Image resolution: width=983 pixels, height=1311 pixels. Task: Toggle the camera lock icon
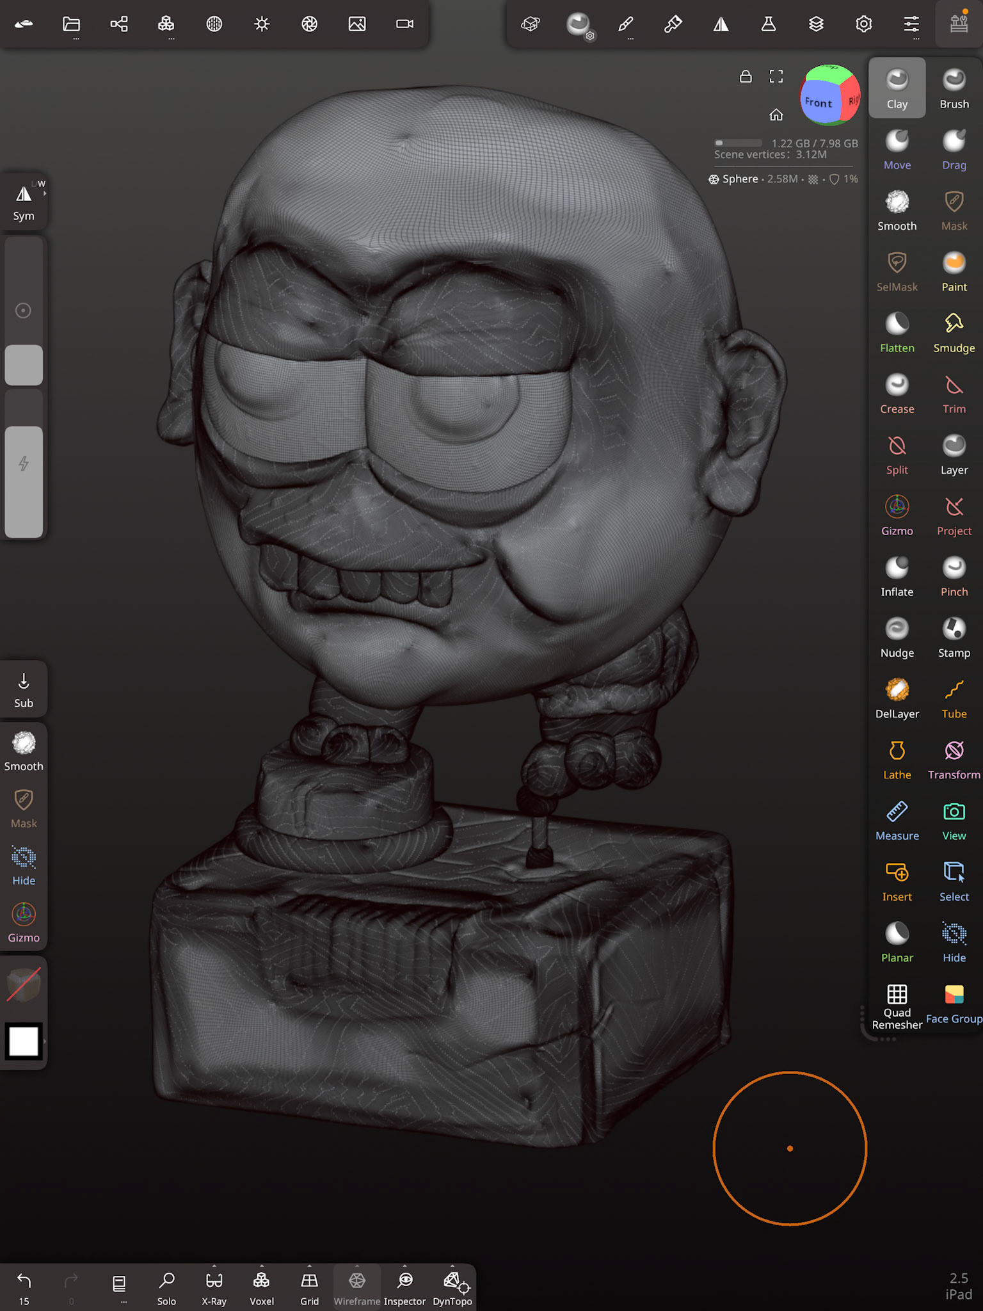coord(746,76)
